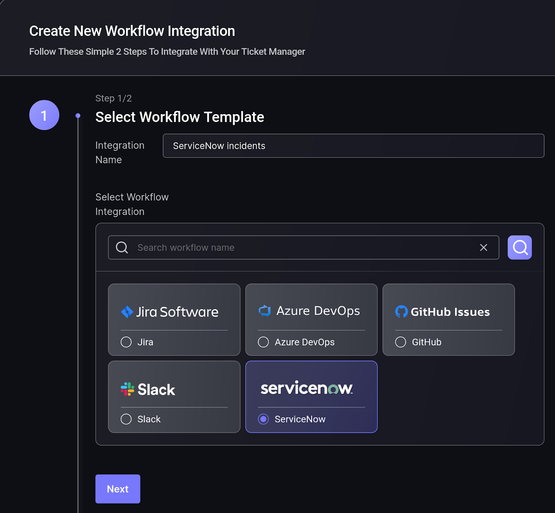Click the 'Integration Name' label
555x513 pixels.
point(120,153)
